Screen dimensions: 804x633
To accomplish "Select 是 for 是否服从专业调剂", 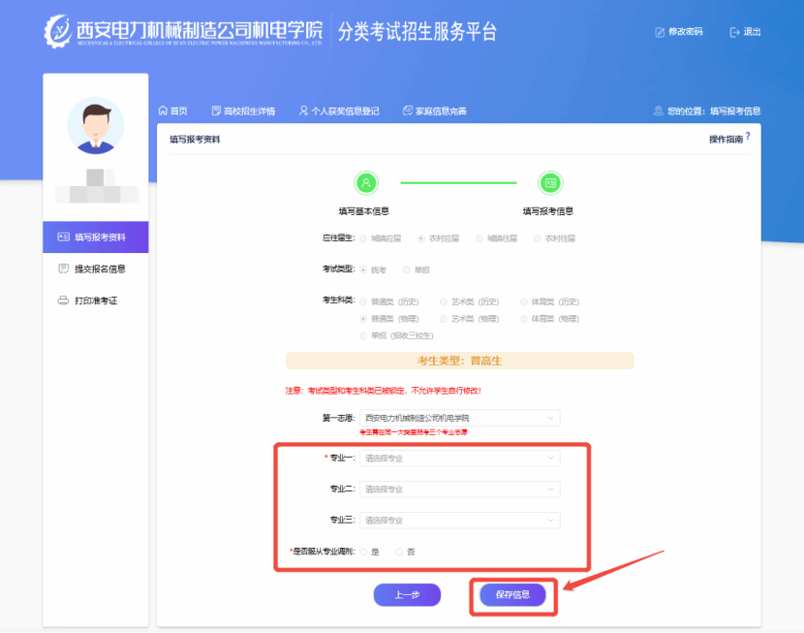I will click(364, 552).
